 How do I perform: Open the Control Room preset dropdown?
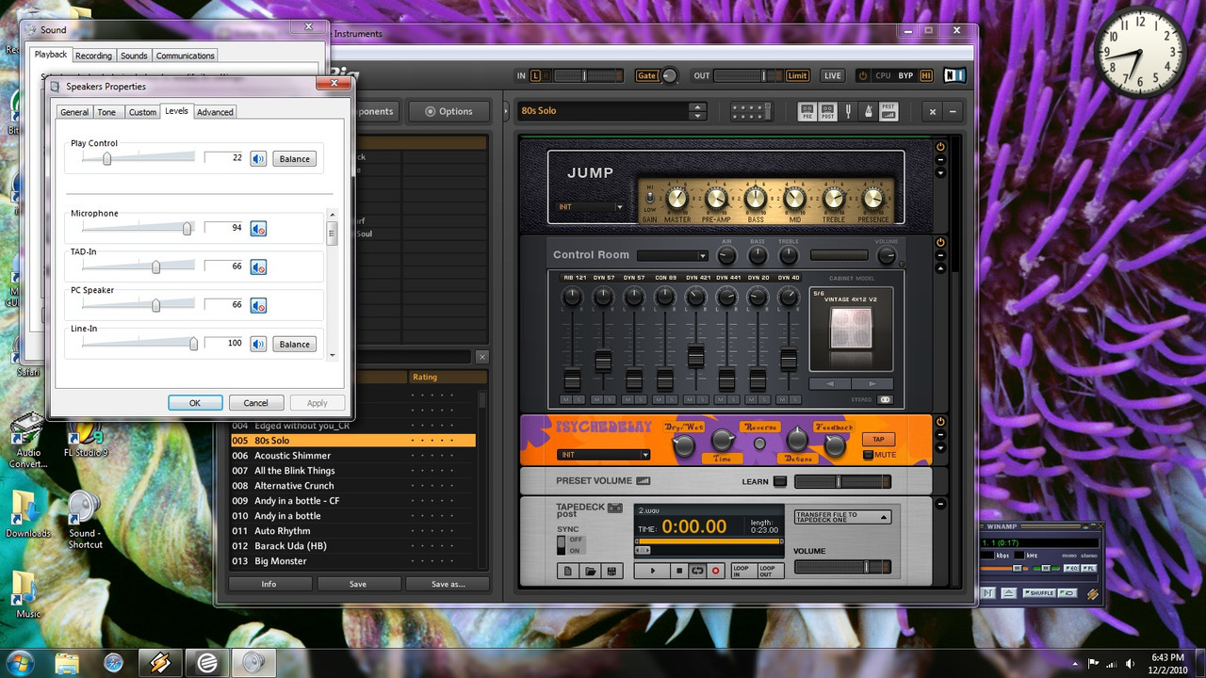672,255
